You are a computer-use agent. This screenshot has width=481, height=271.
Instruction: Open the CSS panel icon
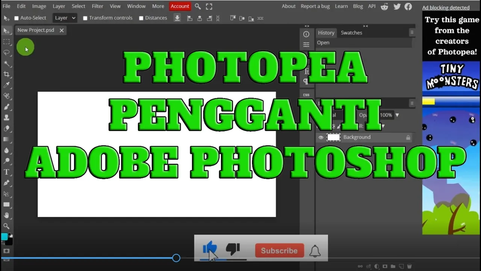pos(306,95)
